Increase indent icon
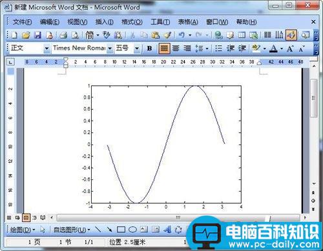This screenshot has height=251, width=323. 242,48
